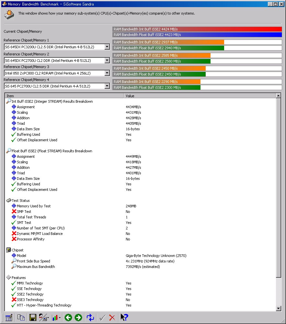Open Reference Chipset/Memory 4 dropdown arrow
The image size is (286, 324).
107,86
